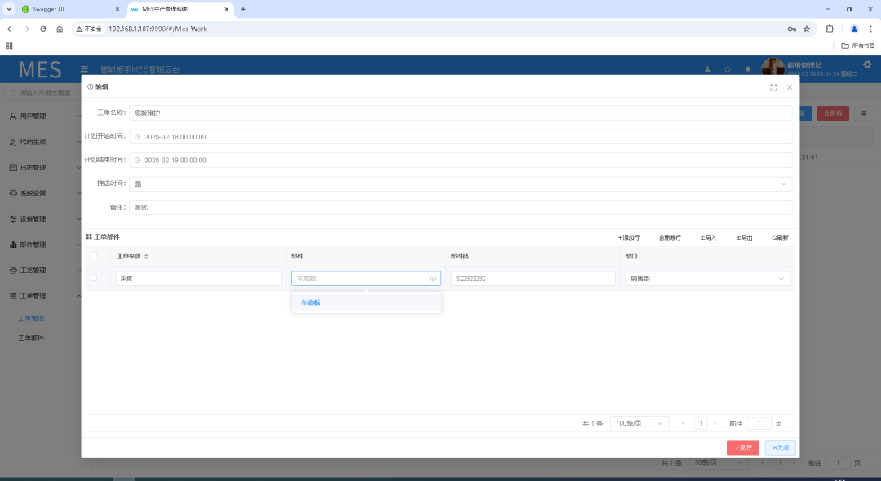Open the 推送时间 dropdown
The height and width of the screenshot is (481, 881).
tap(460, 184)
